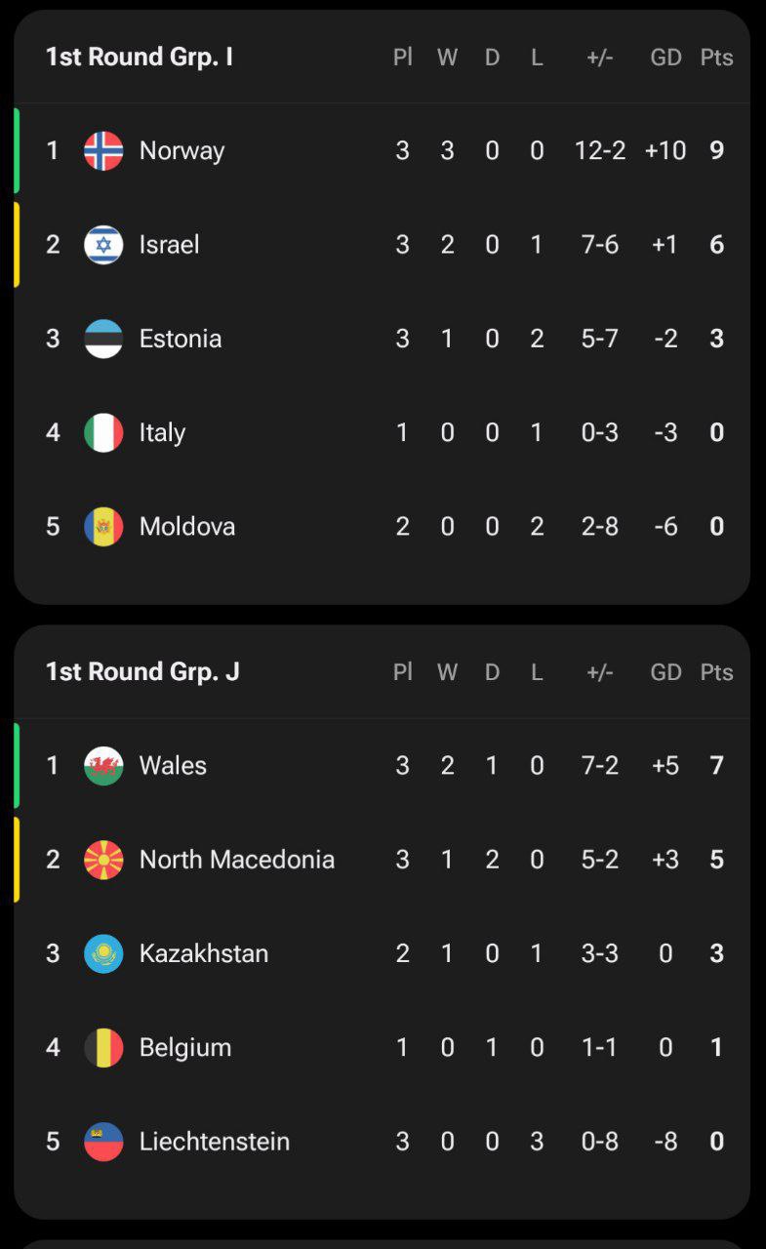Viewport: 766px width, 1249px height.
Task: Click the 1st Round Grp. I header
Action: click(139, 57)
